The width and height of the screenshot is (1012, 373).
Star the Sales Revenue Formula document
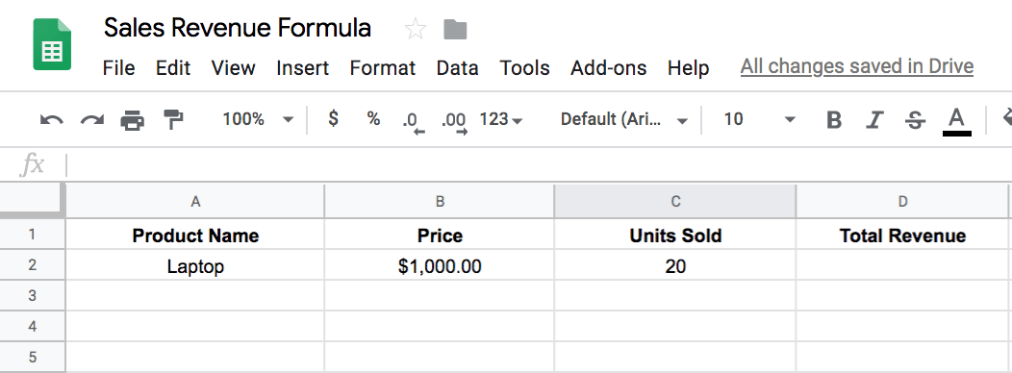coord(415,29)
